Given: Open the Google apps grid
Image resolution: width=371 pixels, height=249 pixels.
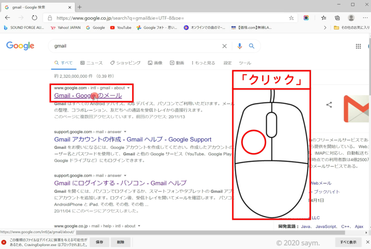Looking at the screenshot, I should 358,46.
